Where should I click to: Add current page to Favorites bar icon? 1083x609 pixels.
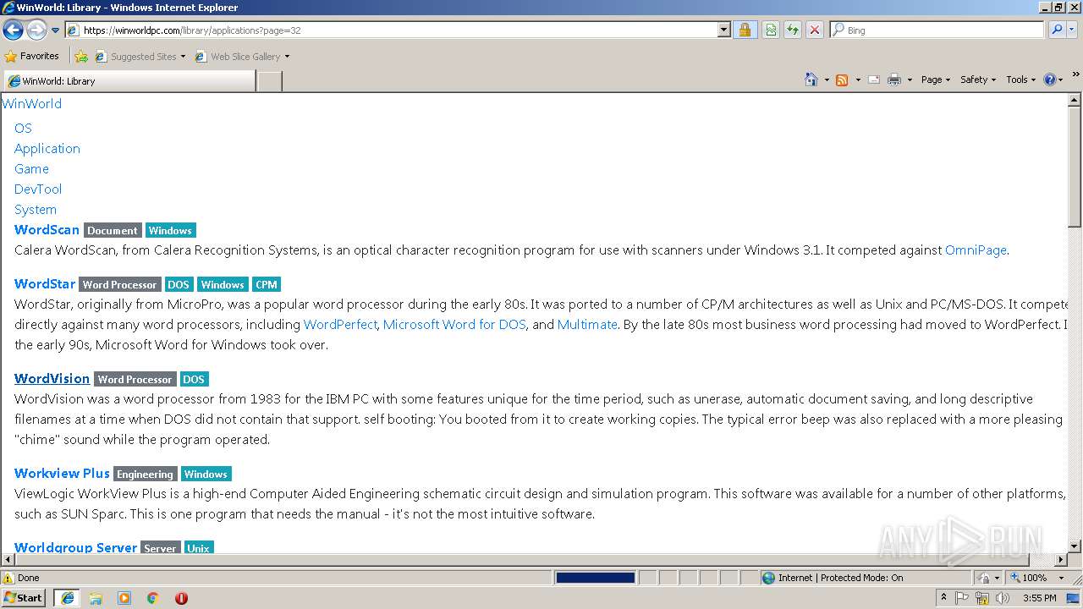pos(81,57)
